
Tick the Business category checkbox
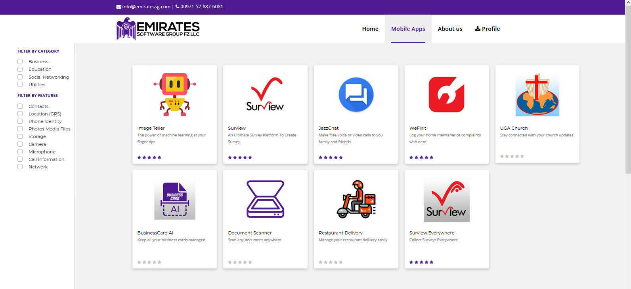pos(20,62)
